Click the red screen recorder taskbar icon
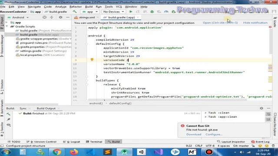The height and width of the screenshot is (156, 278). pyautogui.click(x=208, y=152)
